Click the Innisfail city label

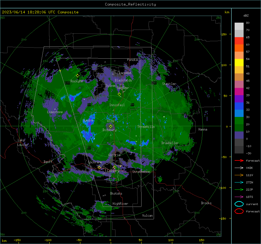(x=117, y=105)
